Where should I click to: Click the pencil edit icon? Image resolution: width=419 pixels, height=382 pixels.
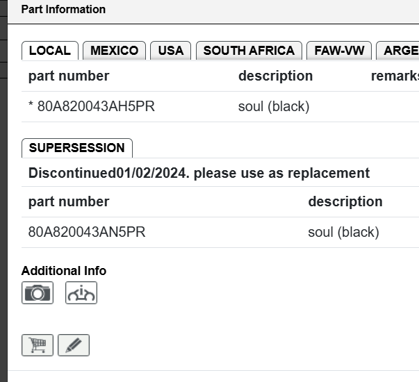[x=74, y=344]
